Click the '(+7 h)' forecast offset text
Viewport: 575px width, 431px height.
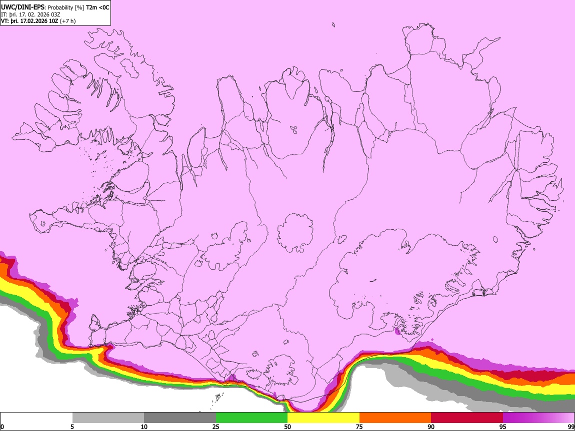click(68, 21)
